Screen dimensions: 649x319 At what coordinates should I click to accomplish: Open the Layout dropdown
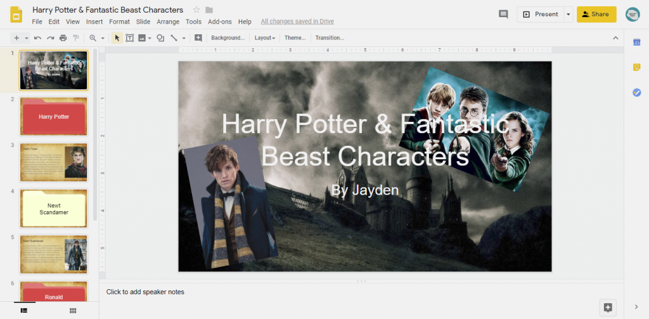tap(265, 38)
